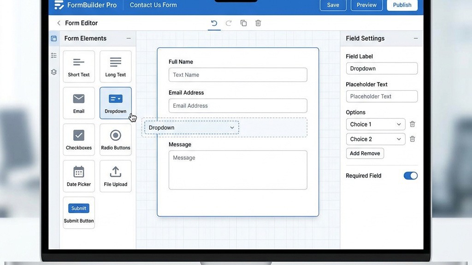Publish the form
The width and height of the screenshot is (472, 265).
(x=401, y=5)
